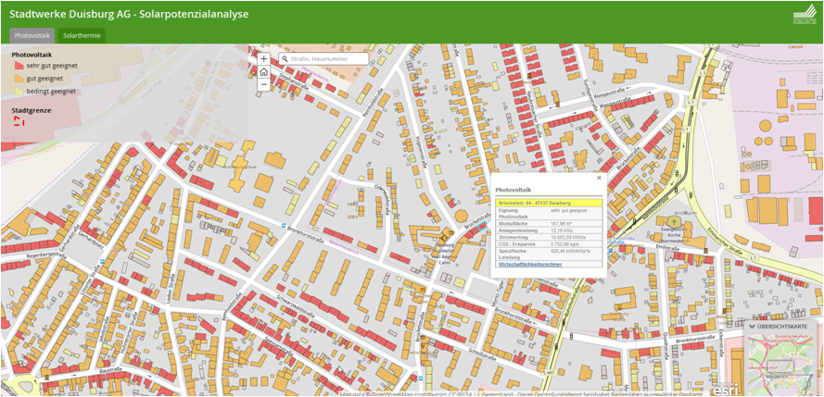This screenshot has width=824, height=397.
Task: Select the Photovoltaik tab
Action: (32, 35)
